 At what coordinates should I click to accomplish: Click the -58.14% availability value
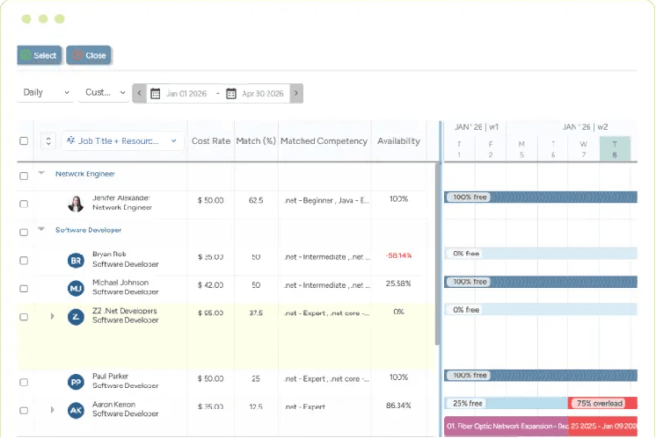pyautogui.click(x=398, y=255)
